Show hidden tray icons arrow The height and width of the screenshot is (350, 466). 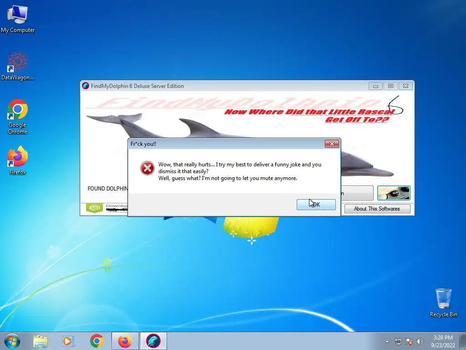coord(387,341)
